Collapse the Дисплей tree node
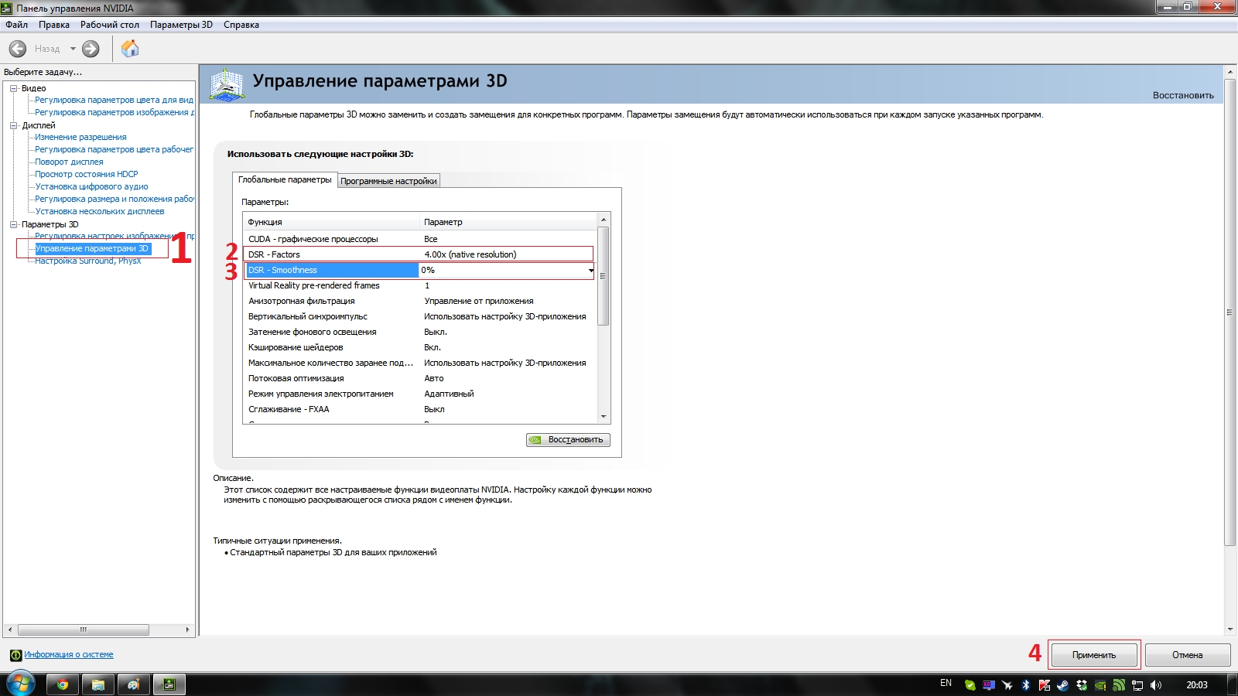Screen dimensions: 1238x696 coord(13,125)
